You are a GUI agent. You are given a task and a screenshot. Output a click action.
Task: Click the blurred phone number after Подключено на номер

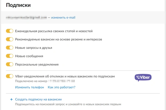point(61,81)
